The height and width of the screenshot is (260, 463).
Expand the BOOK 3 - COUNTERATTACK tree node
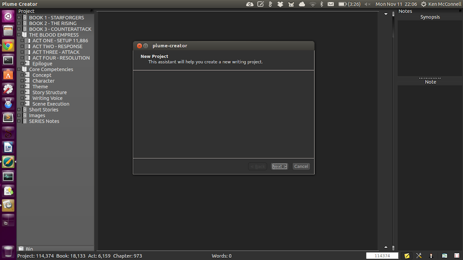click(x=19, y=29)
